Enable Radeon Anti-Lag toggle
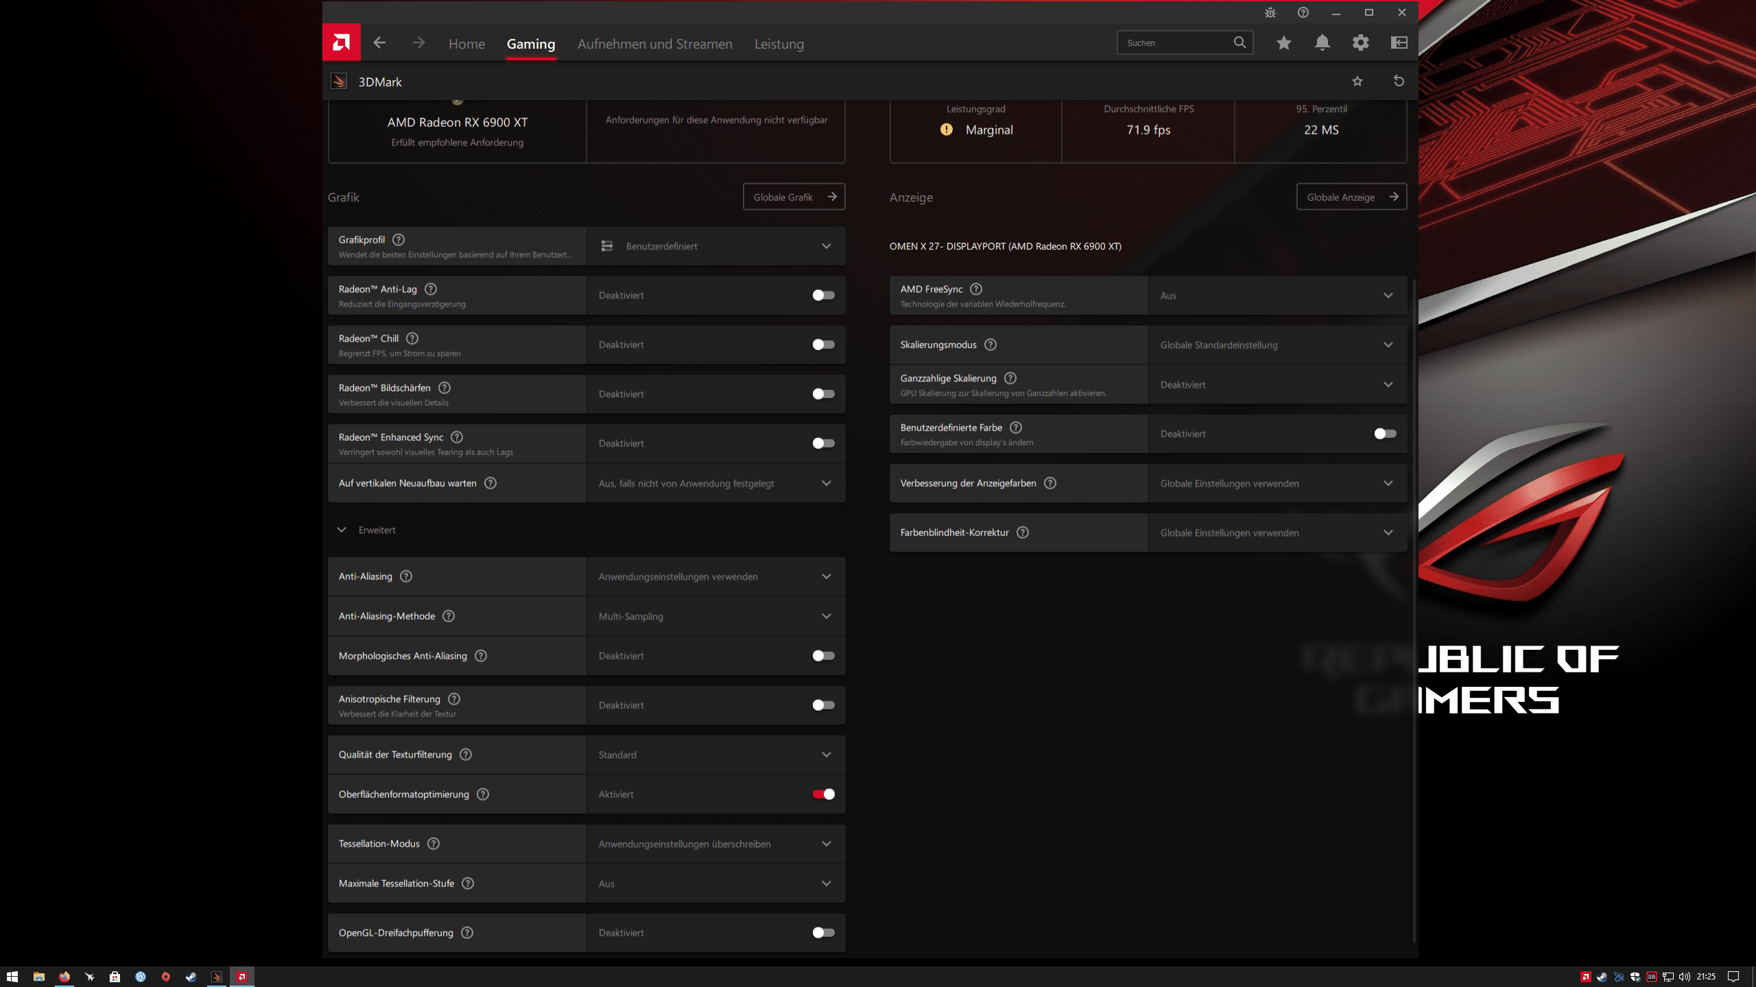The width and height of the screenshot is (1756, 987). (x=823, y=295)
